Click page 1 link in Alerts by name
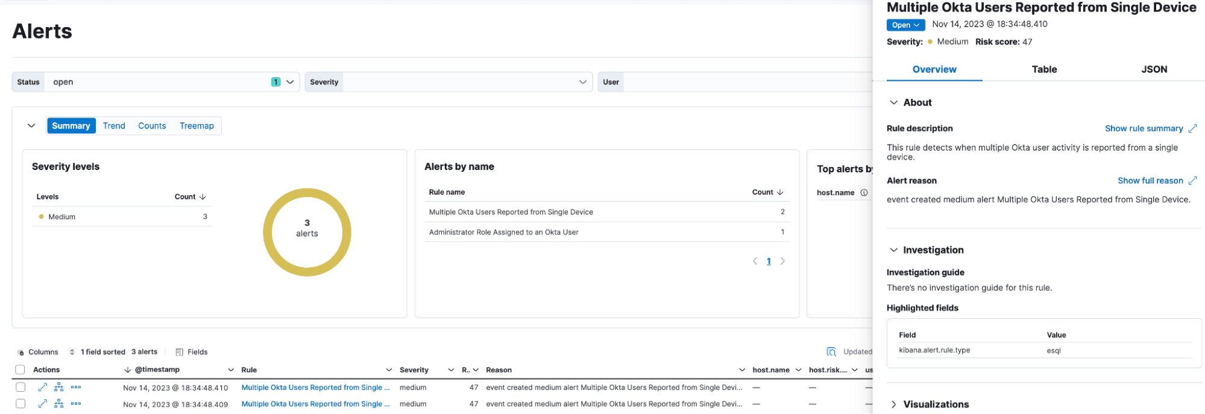Image resolution: width=1205 pixels, height=414 pixels. 769,261
